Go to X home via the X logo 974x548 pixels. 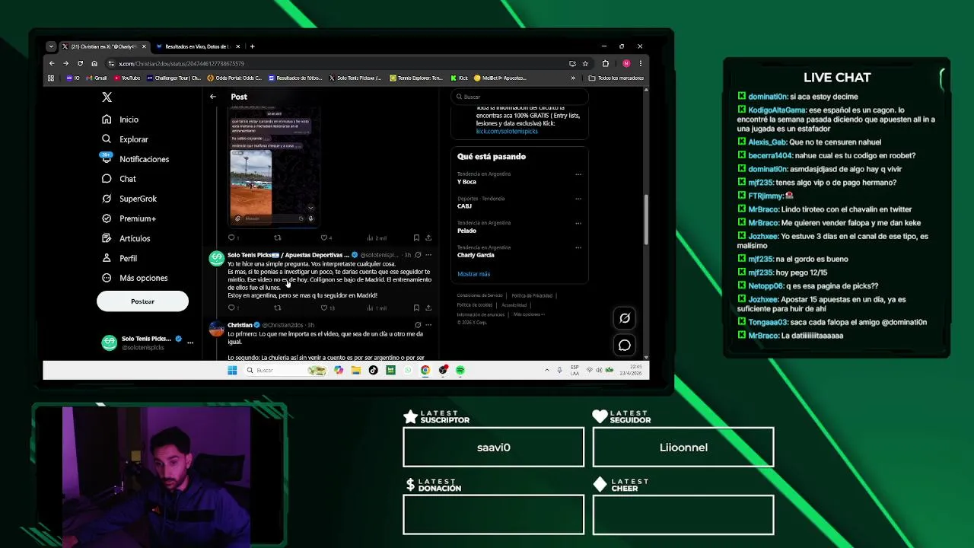click(x=107, y=97)
